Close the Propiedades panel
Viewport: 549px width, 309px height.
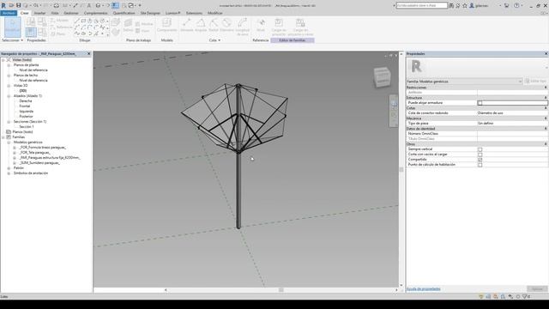[546, 53]
